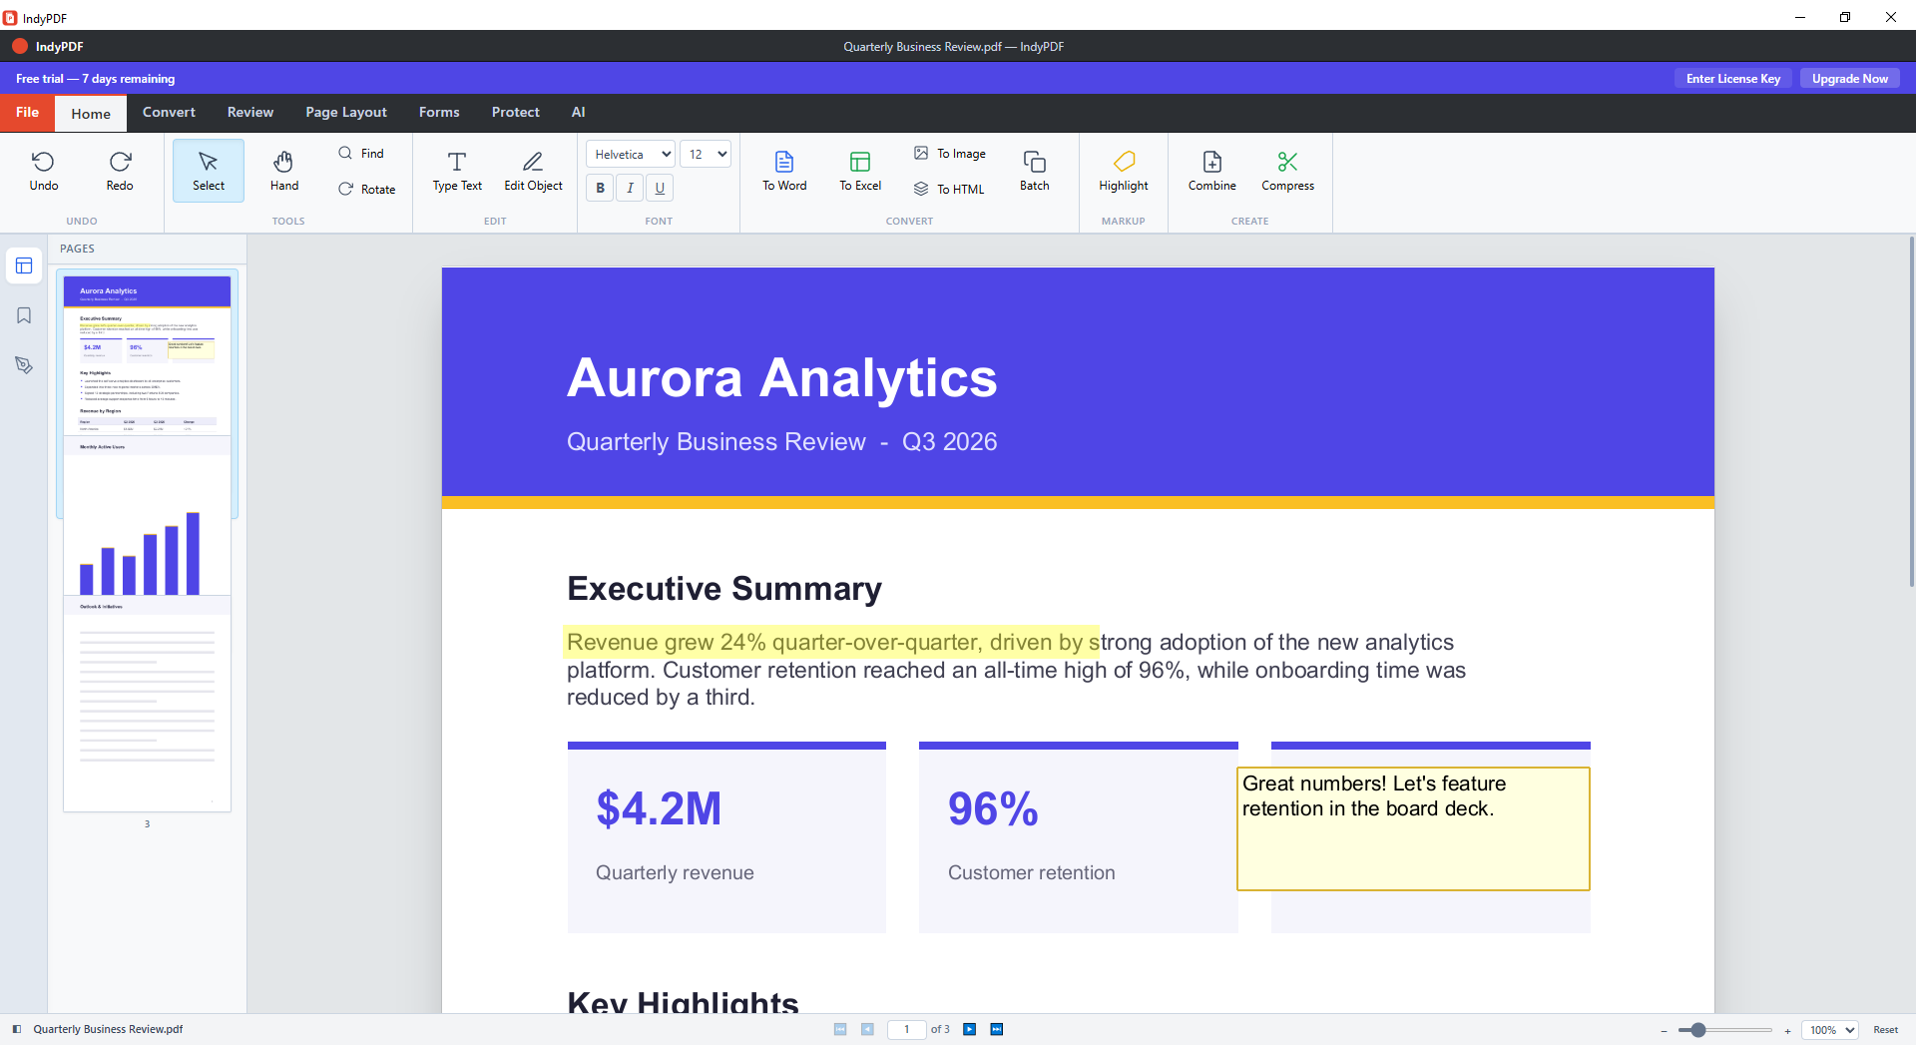Switch to the Review ribbon tab
Viewport: 1916px width, 1045px height.
click(x=250, y=112)
